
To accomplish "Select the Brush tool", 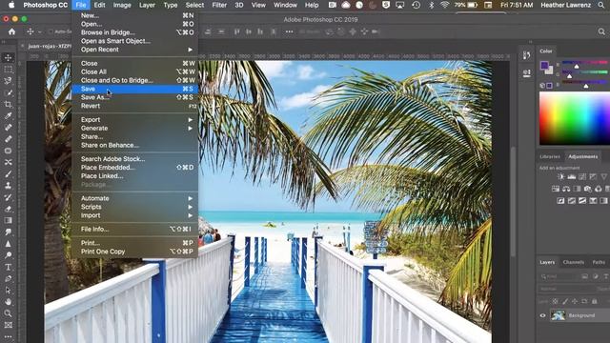I will (8, 173).
